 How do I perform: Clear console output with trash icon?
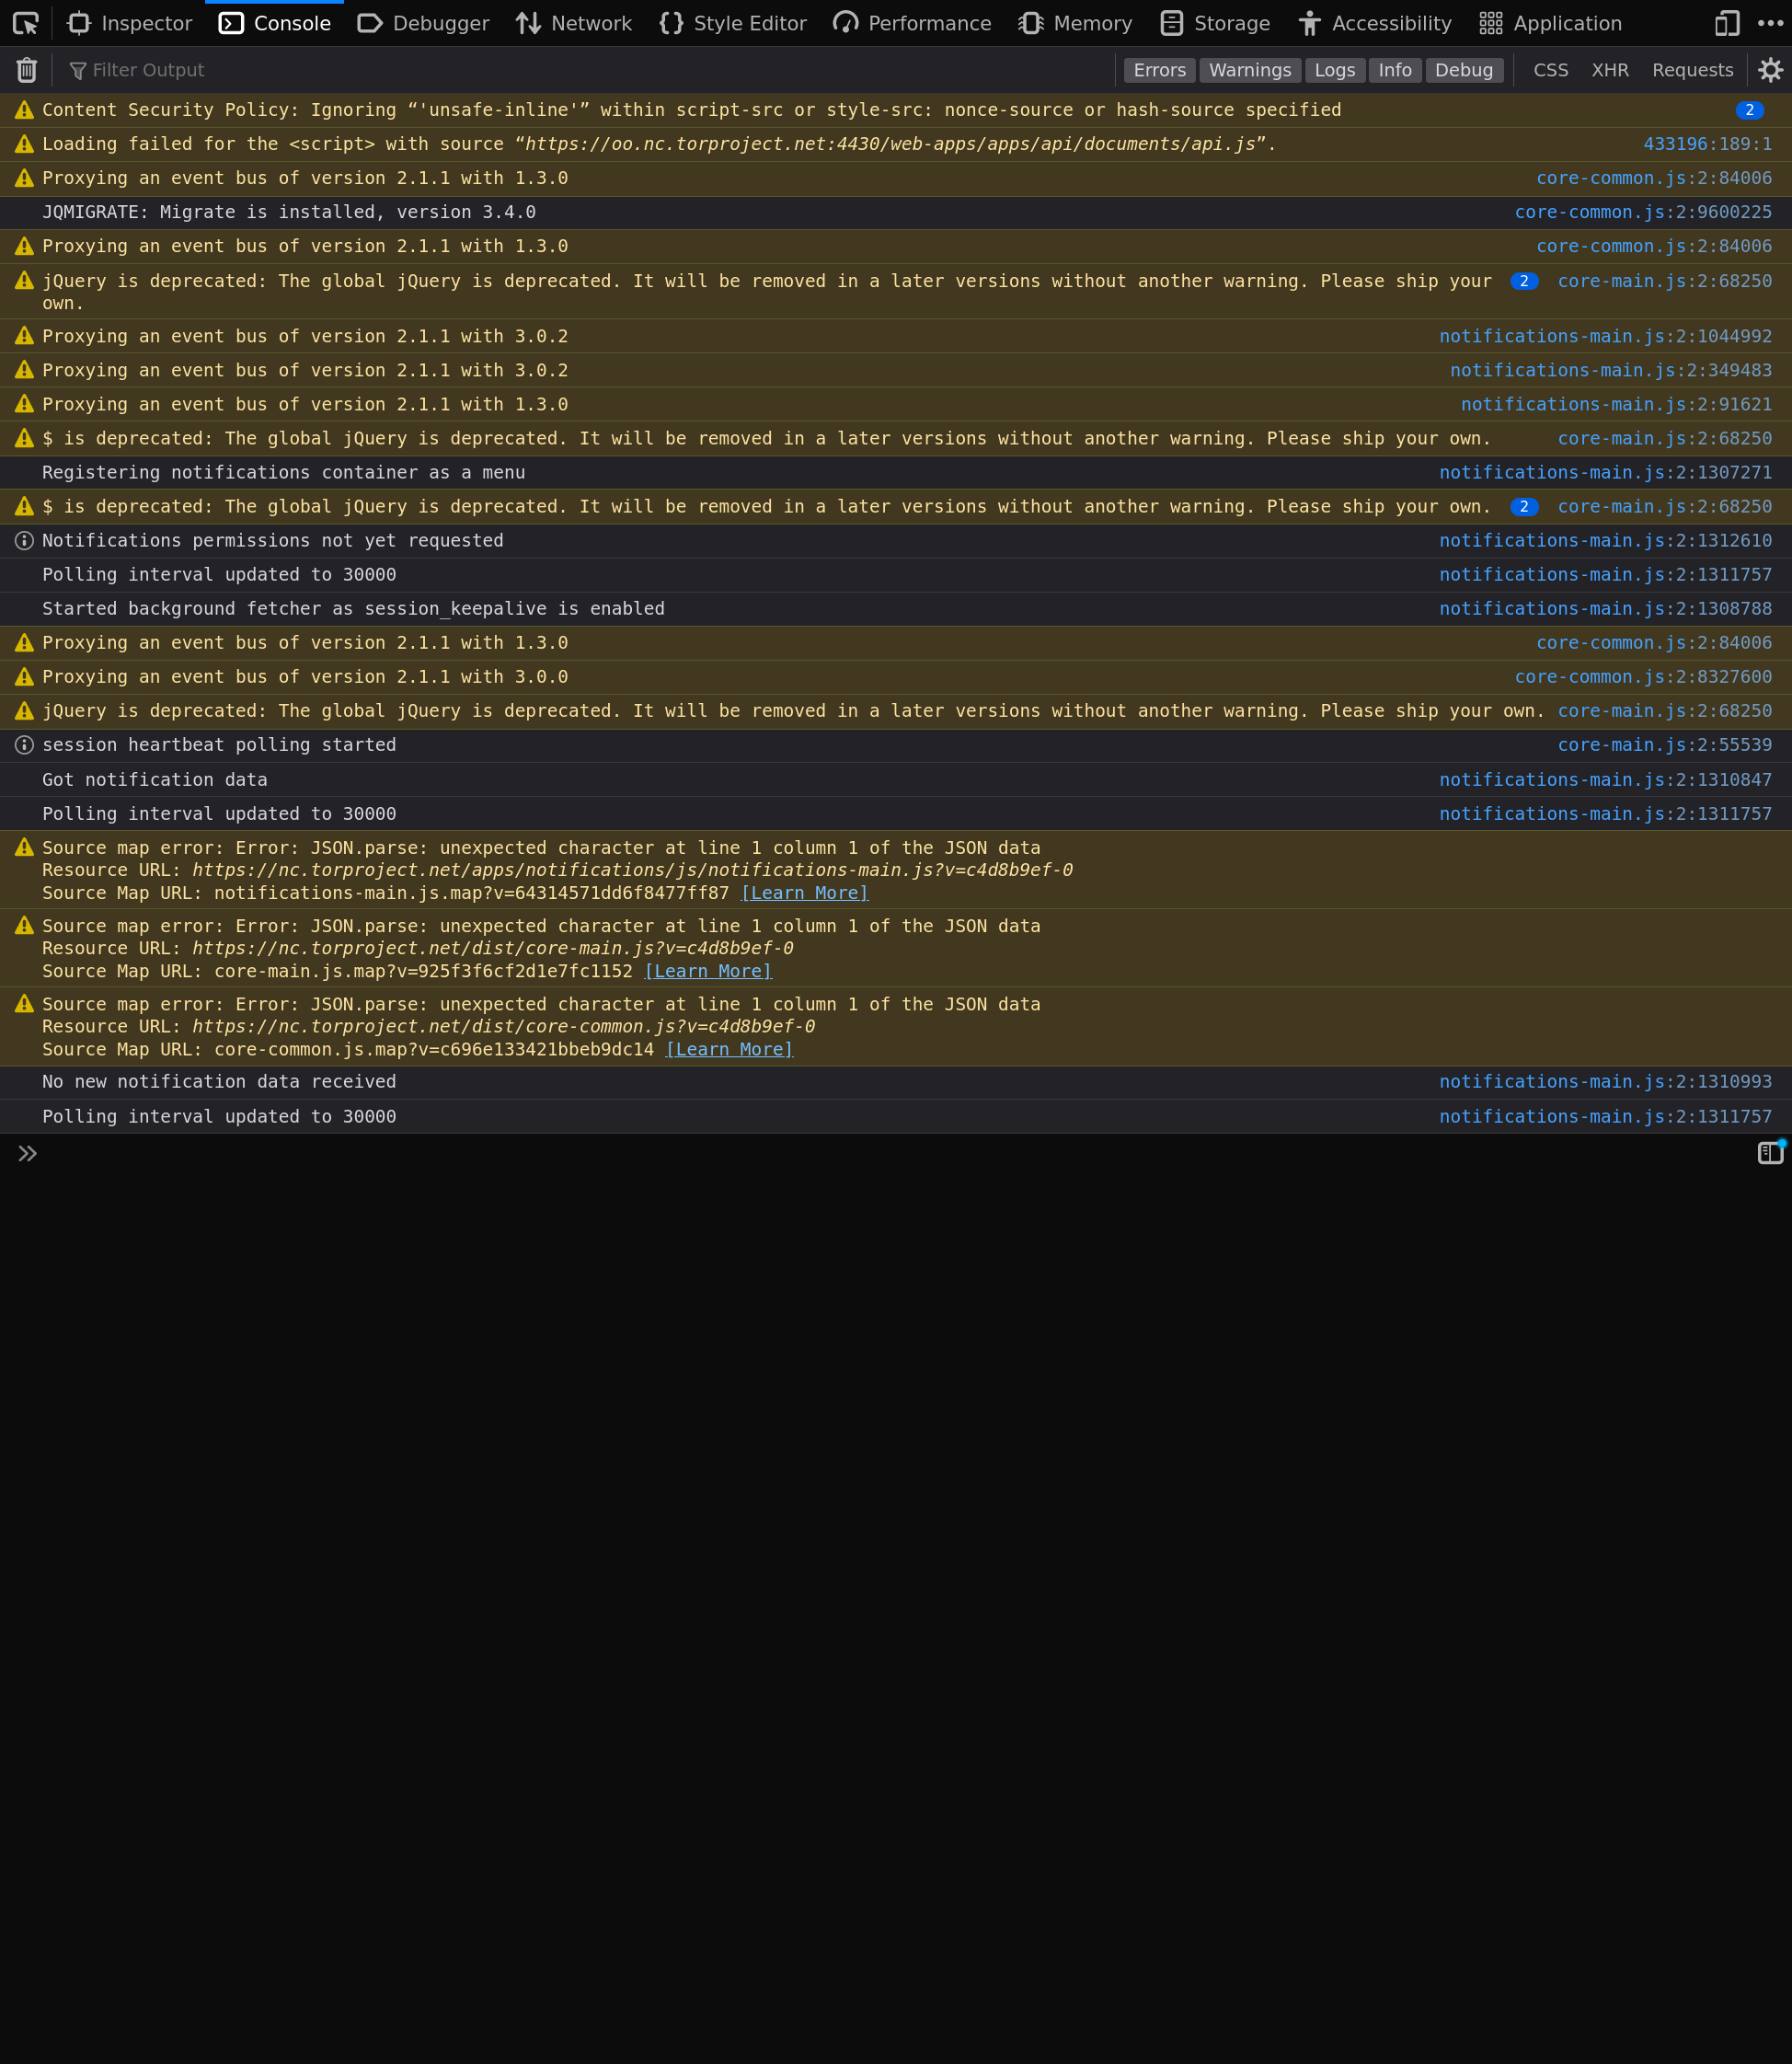pos(27,70)
